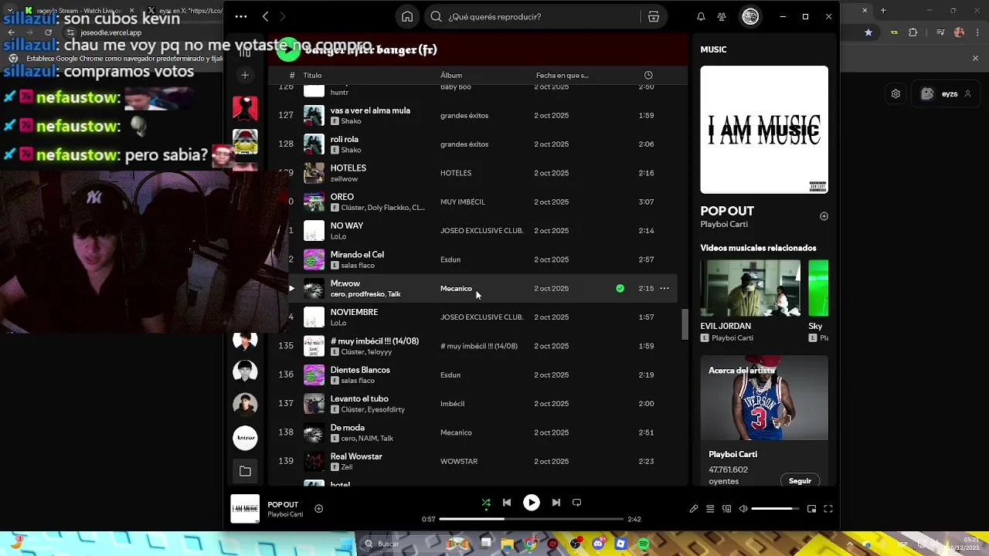Open the notifications bell in Spotify
Image resolution: width=989 pixels, height=556 pixels.
pos(701,16)
